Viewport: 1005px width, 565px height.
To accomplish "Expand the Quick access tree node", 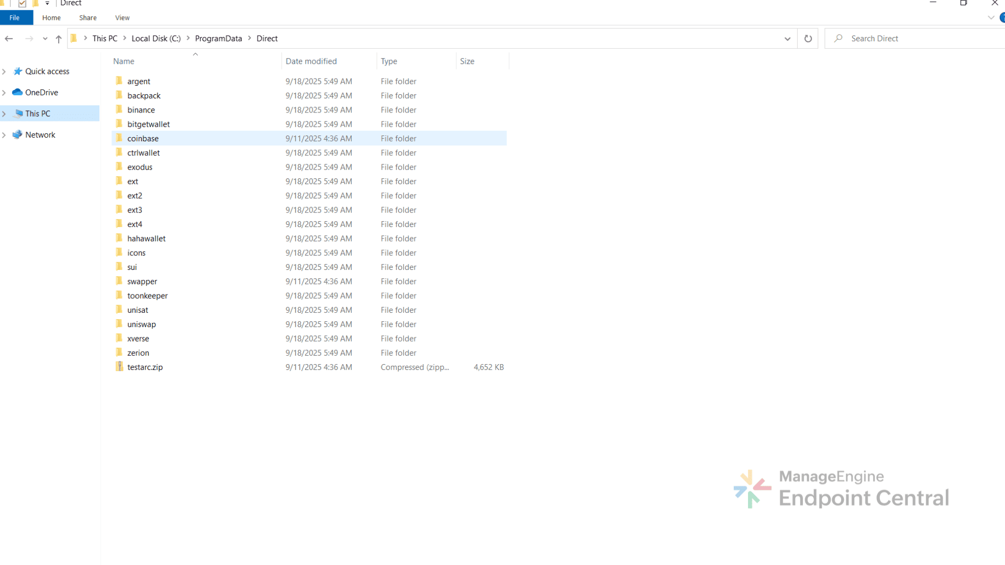I will pos(4,72).
